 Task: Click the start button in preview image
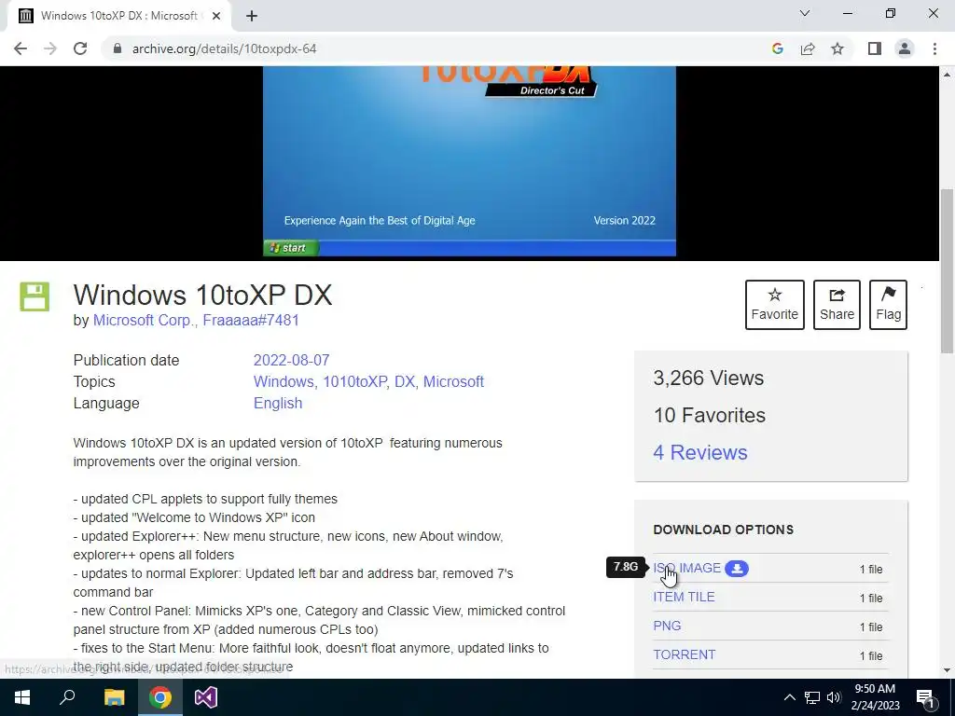291,248
